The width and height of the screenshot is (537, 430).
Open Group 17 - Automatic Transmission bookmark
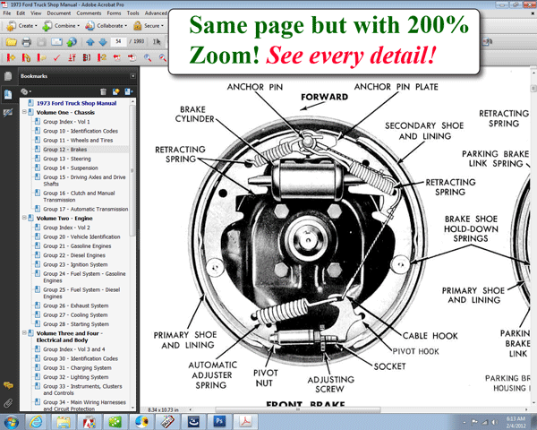[86, 209]
